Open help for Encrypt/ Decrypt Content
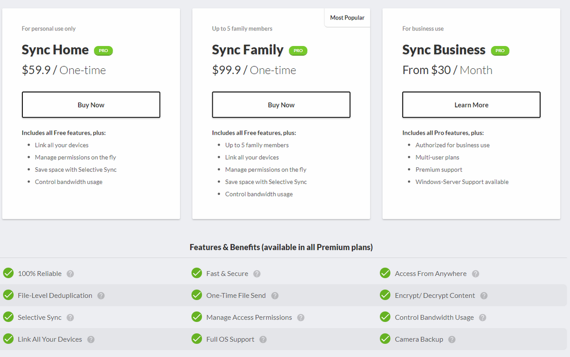The height and width of the screenshot is (357, 570). coord(484,295)
